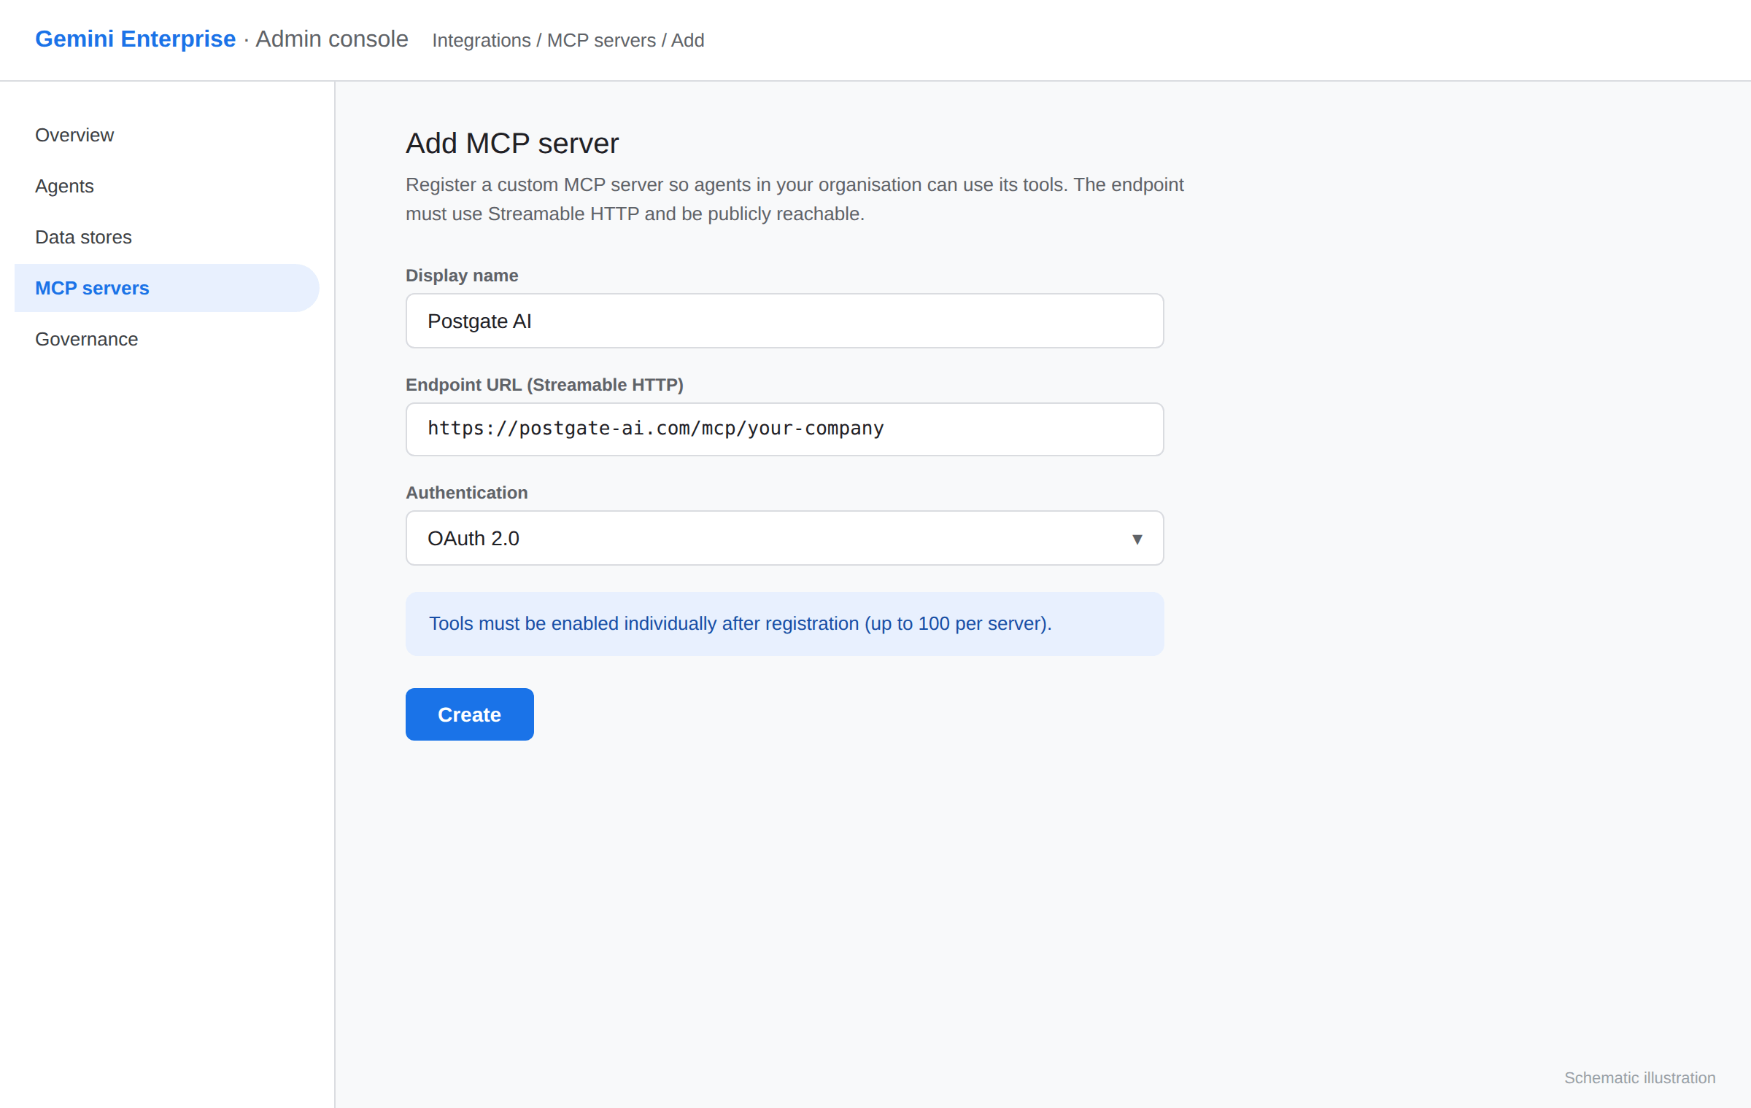Click the Integrations / MCP servers / Add breadcrumb

click(568, 40)
